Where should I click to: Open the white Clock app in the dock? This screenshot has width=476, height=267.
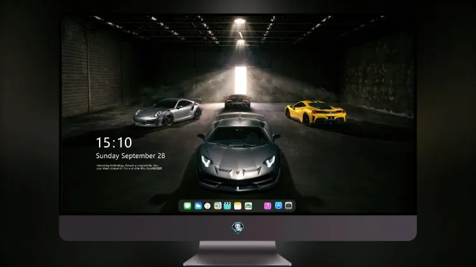coord(208,206)
